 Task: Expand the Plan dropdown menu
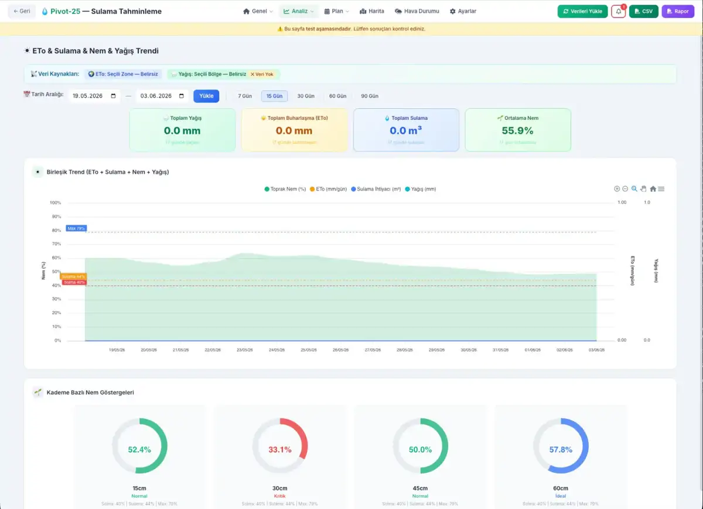tap(336, 11)
